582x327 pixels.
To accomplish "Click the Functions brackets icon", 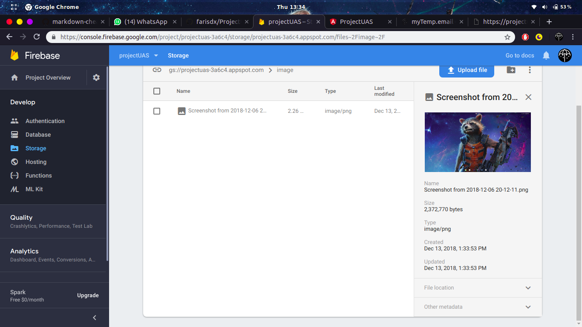I will [x=14, y=175].
